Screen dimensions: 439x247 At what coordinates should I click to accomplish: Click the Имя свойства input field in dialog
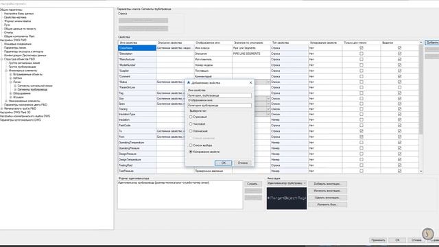[219, 95]
